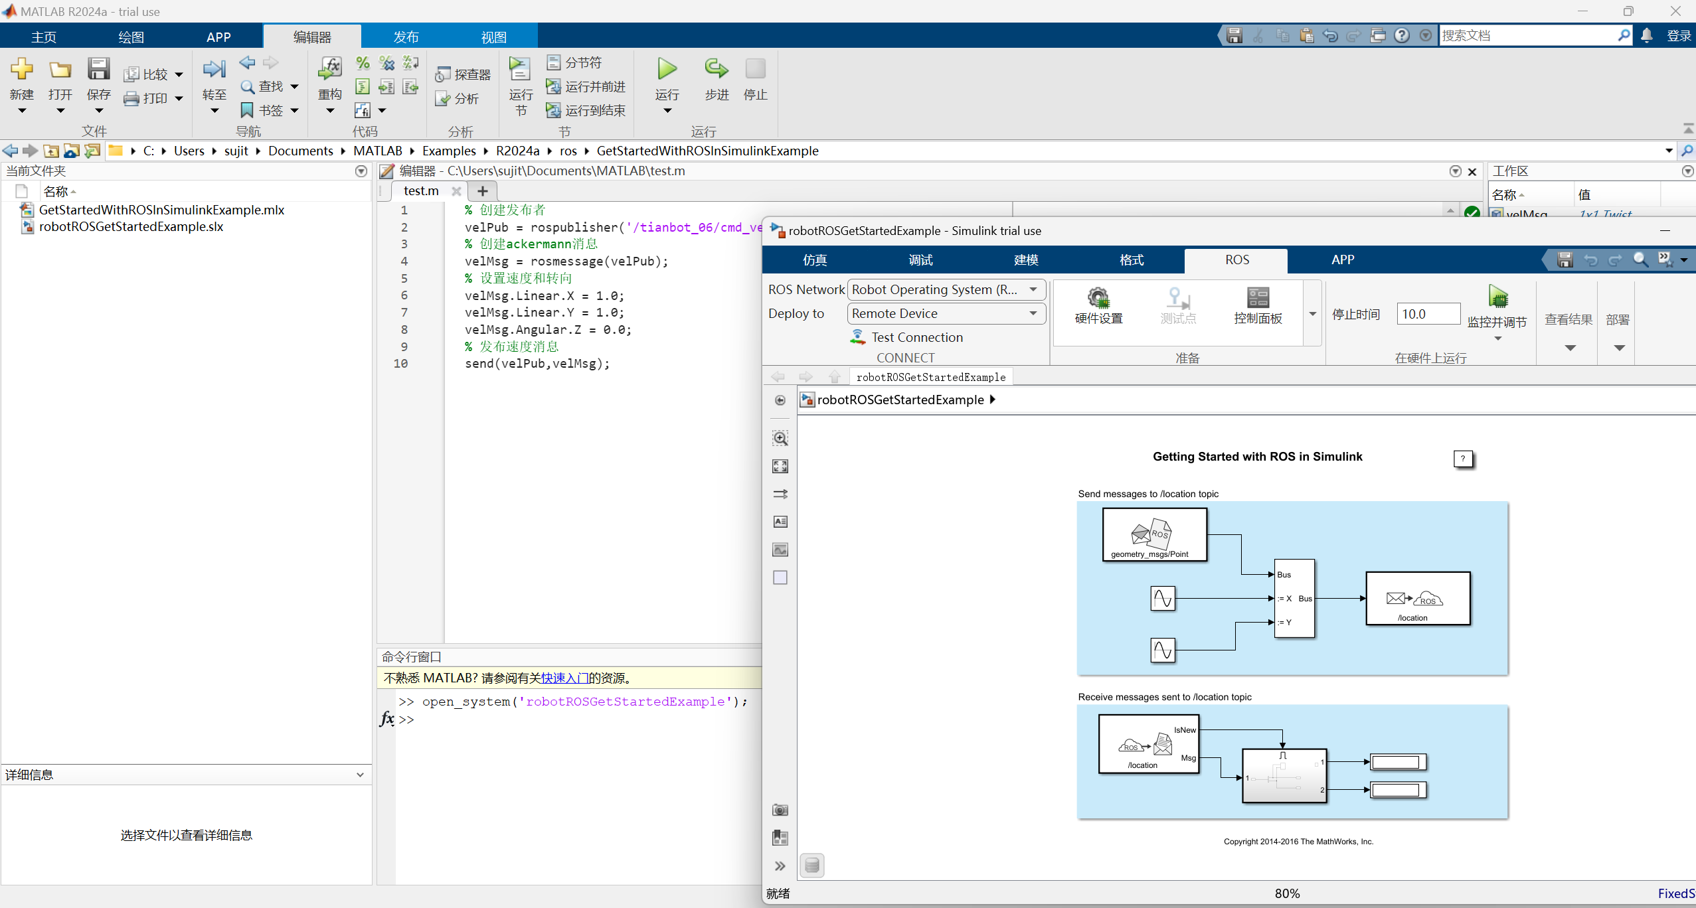Image resolution: width=1696 pixels, height=908 pixels.
Task: Collapse the Details panel chevron
Action: [x=360, y=775]
